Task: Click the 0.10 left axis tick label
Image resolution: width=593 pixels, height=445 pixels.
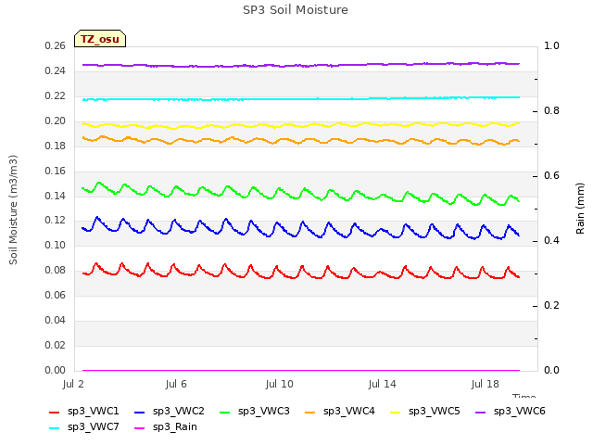Action: 56,245
